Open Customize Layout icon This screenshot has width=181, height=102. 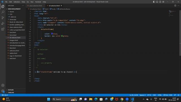[163, 2]
